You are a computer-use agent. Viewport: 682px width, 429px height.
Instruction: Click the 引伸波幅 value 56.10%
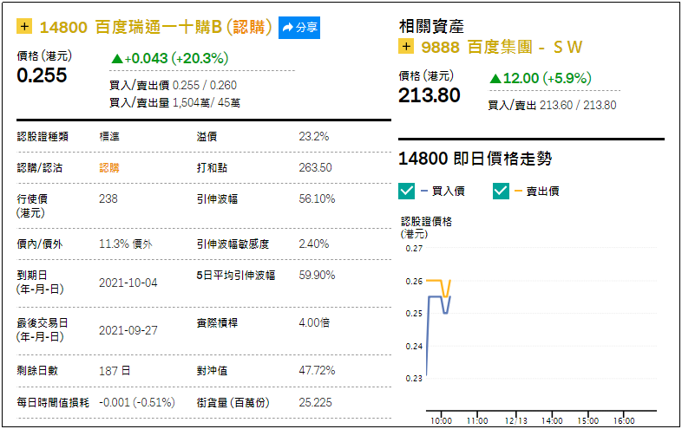(x=317, y=199)
